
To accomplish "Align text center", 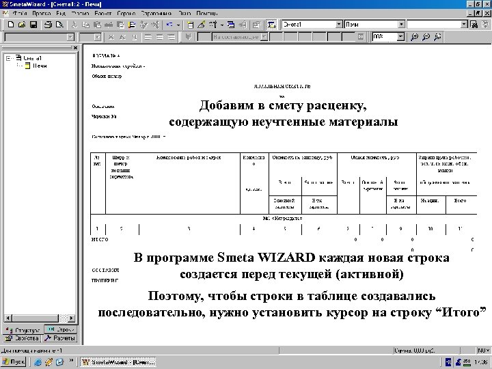I will 160,37.
